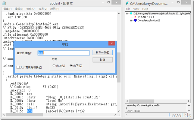Click the ILDASM info pane scroll up arrow
This screenshot has width=194, height=120.
tap(189, 105)
